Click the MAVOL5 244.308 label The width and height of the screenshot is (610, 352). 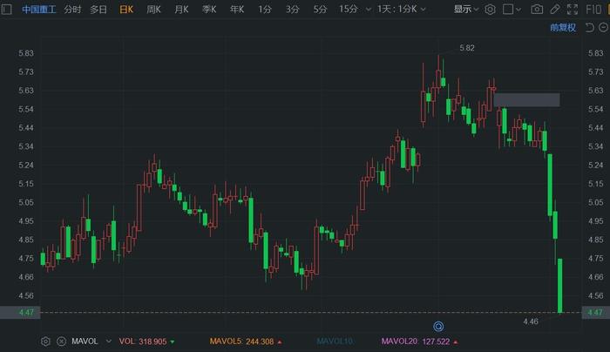pos(241,342)
